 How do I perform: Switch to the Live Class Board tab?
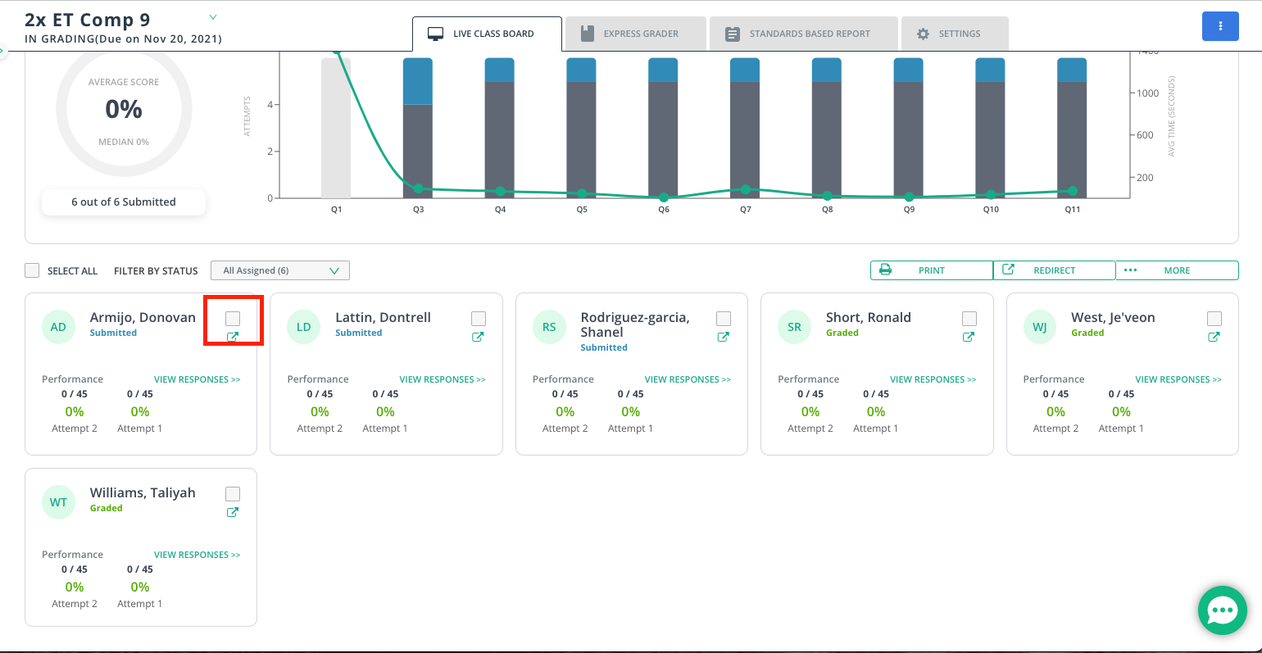487,34
